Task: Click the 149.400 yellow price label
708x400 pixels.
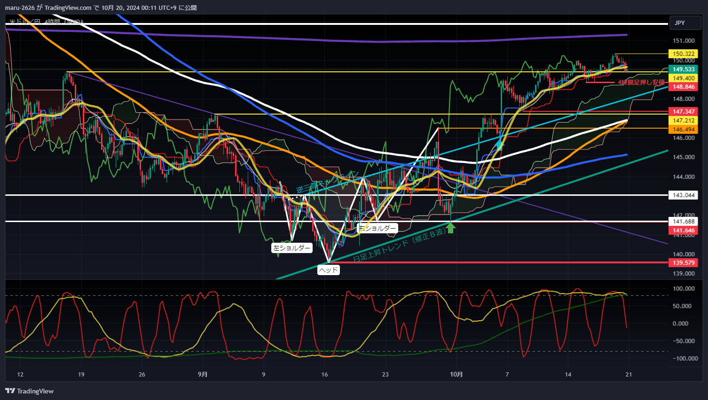Action: pos(684,78)
